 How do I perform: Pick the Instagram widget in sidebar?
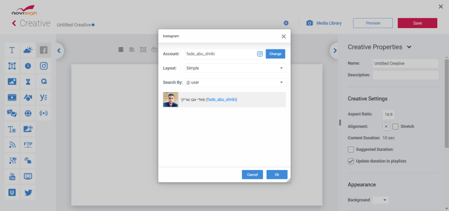[44, 66]
